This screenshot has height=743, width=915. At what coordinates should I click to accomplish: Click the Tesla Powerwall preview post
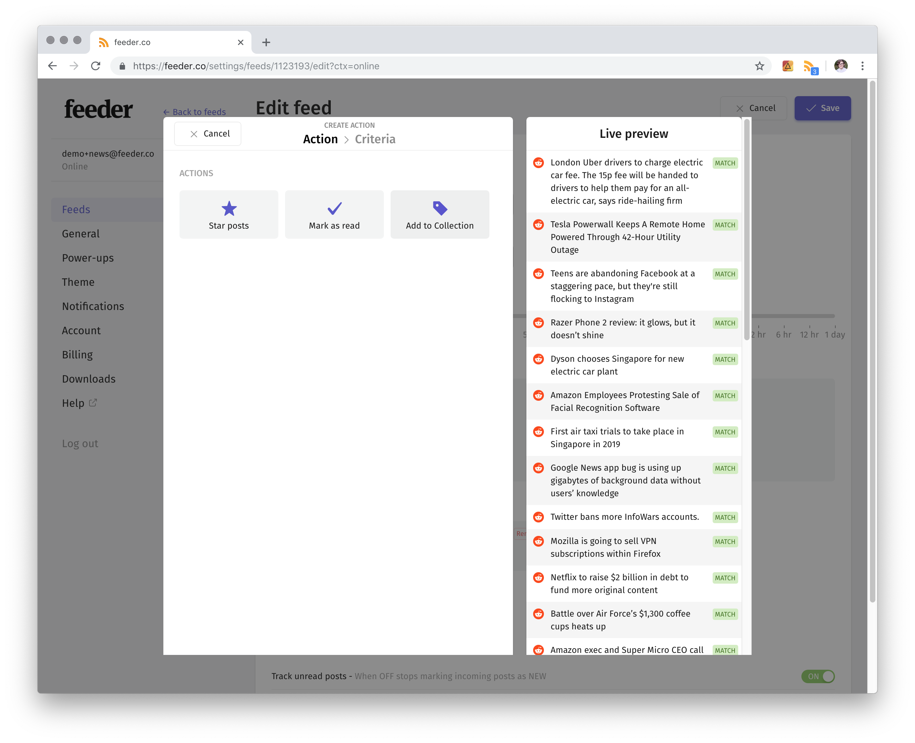[634, 237]
